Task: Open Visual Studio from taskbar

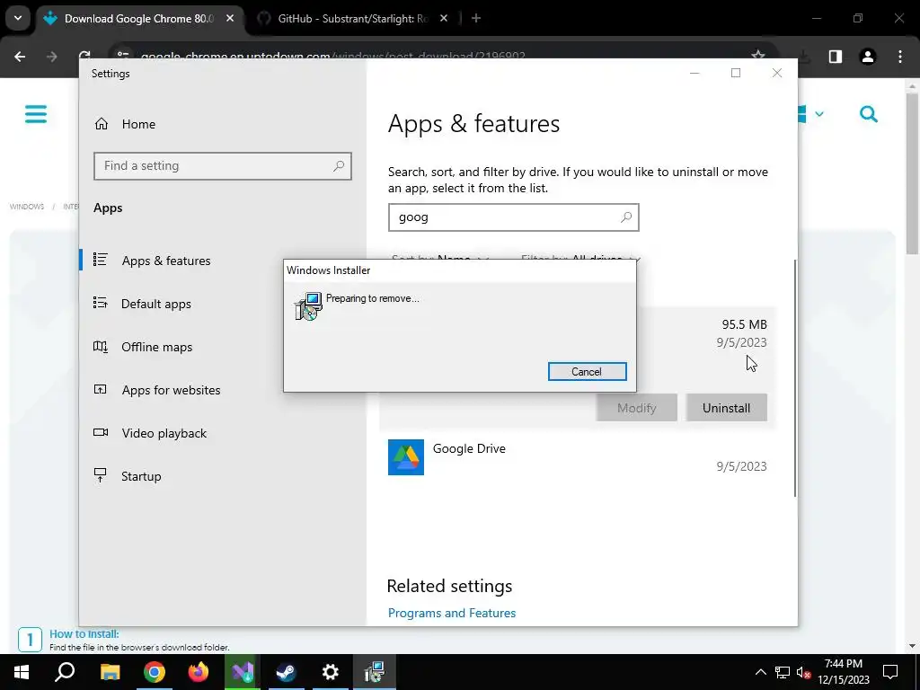Action: 243,672
